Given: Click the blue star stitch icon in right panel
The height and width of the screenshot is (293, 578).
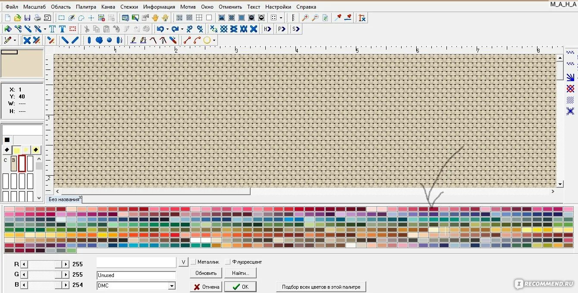Looking at the screenshot, I should click(x=570, y=111).
